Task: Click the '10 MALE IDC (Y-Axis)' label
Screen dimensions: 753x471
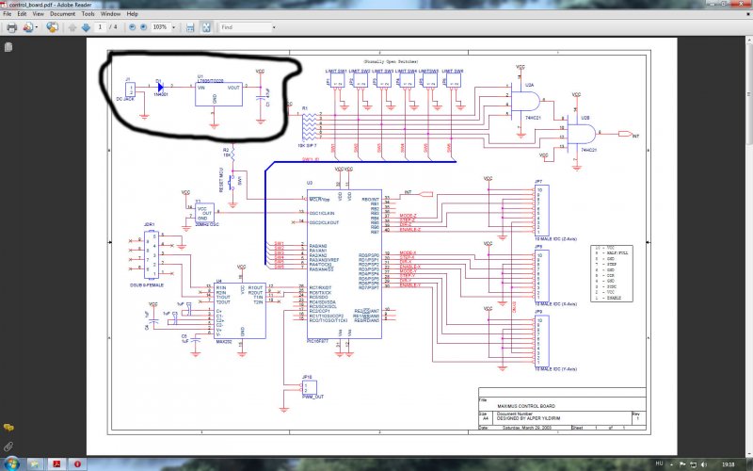Action: [x=555, y=369]
